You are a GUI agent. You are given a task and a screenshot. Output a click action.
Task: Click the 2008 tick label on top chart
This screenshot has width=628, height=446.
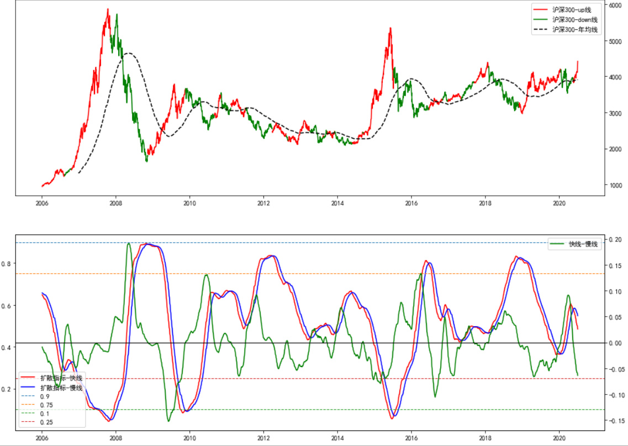pos(115,202)
